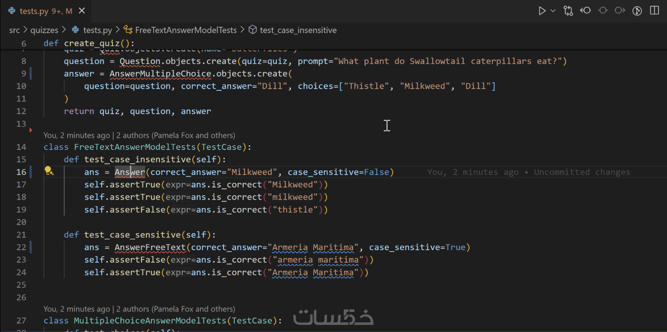Click the git change marker beside line 9
Image resolution: width=667 pixels, height=332 pixels.
[30, 73]
